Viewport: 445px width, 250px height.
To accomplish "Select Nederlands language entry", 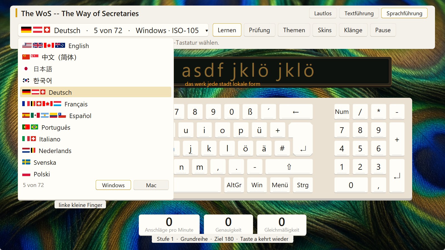I will tap(95, 151).
